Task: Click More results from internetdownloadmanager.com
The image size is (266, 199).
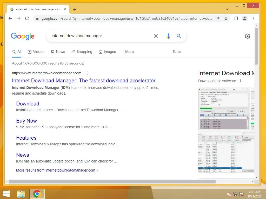Action: tap(57, 170)
